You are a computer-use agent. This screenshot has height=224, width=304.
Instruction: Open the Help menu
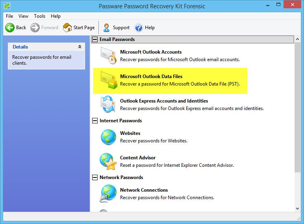coord(56,16)
